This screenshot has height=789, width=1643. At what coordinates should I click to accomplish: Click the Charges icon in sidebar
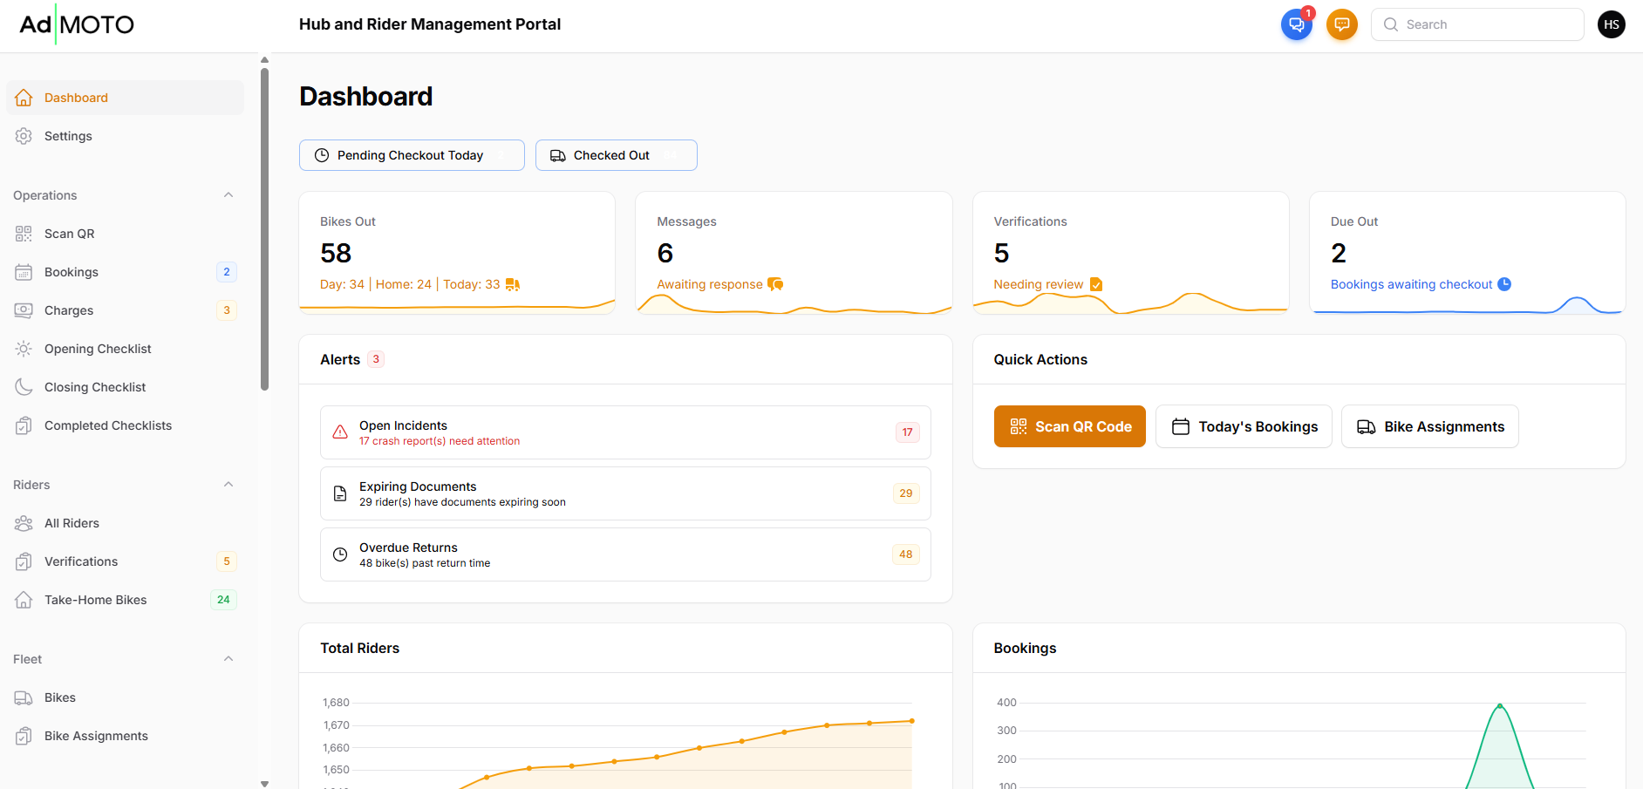(24, 310)
